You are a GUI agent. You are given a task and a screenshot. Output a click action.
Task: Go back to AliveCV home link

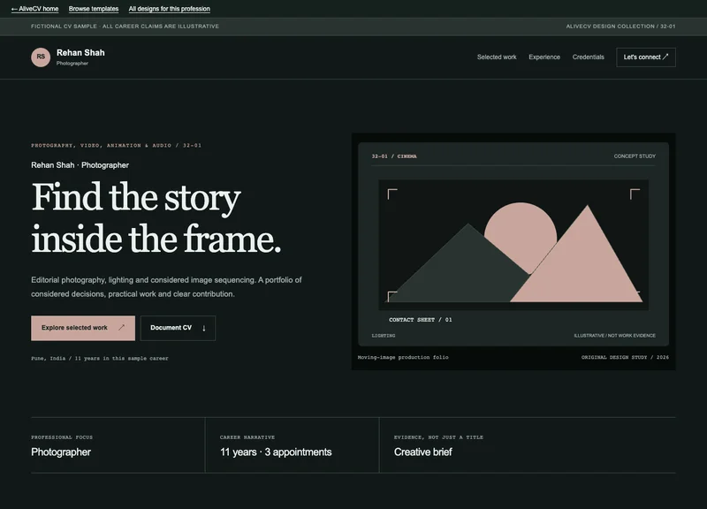coord(34,9)
